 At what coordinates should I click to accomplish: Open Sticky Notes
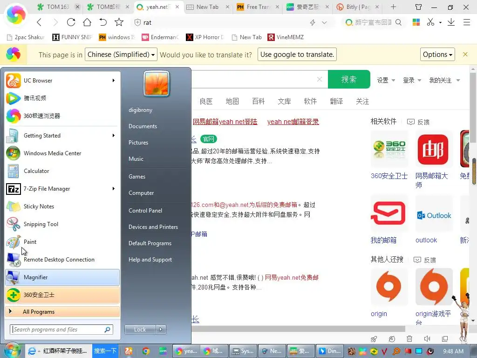[x=62, y=207]
